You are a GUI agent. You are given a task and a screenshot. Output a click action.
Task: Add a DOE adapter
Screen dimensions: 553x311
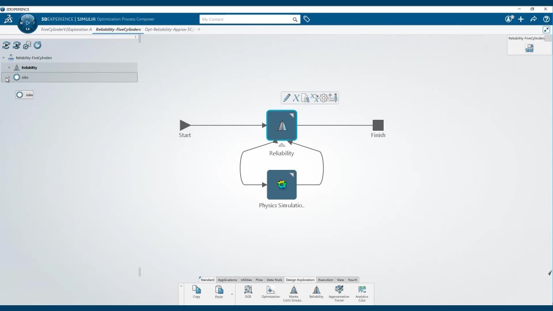pyautogui.click(x=248, y=292)
